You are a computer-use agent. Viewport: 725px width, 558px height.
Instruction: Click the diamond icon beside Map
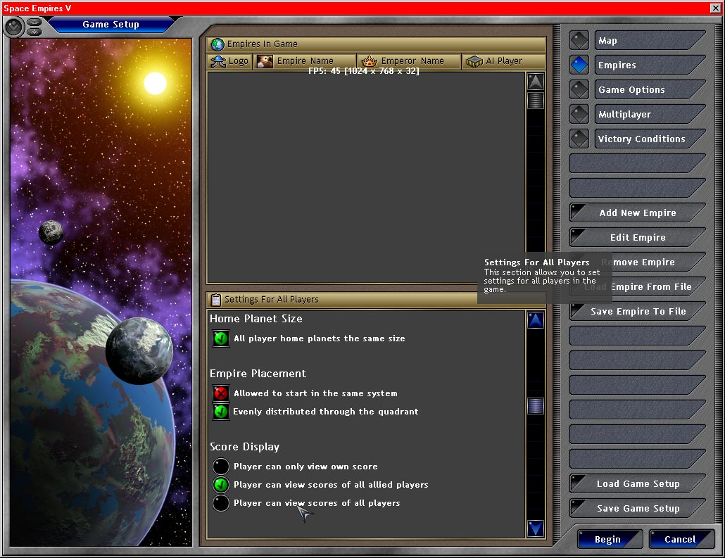click(579, 41)
